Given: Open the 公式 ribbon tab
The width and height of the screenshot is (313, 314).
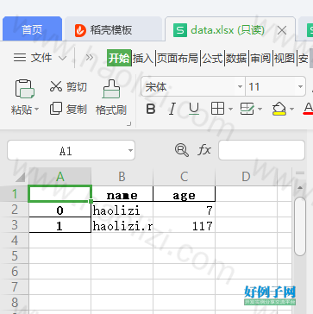Looking at the screenshot, I should pyautogui.click(x=212, y=59).
